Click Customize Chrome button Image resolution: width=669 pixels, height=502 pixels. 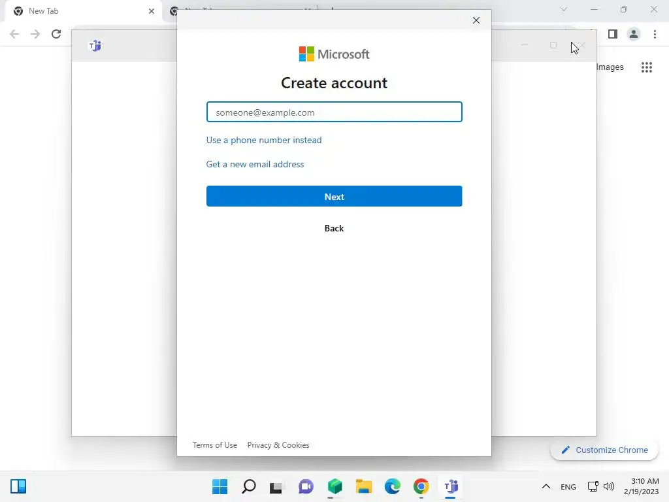tap(604, 450)
